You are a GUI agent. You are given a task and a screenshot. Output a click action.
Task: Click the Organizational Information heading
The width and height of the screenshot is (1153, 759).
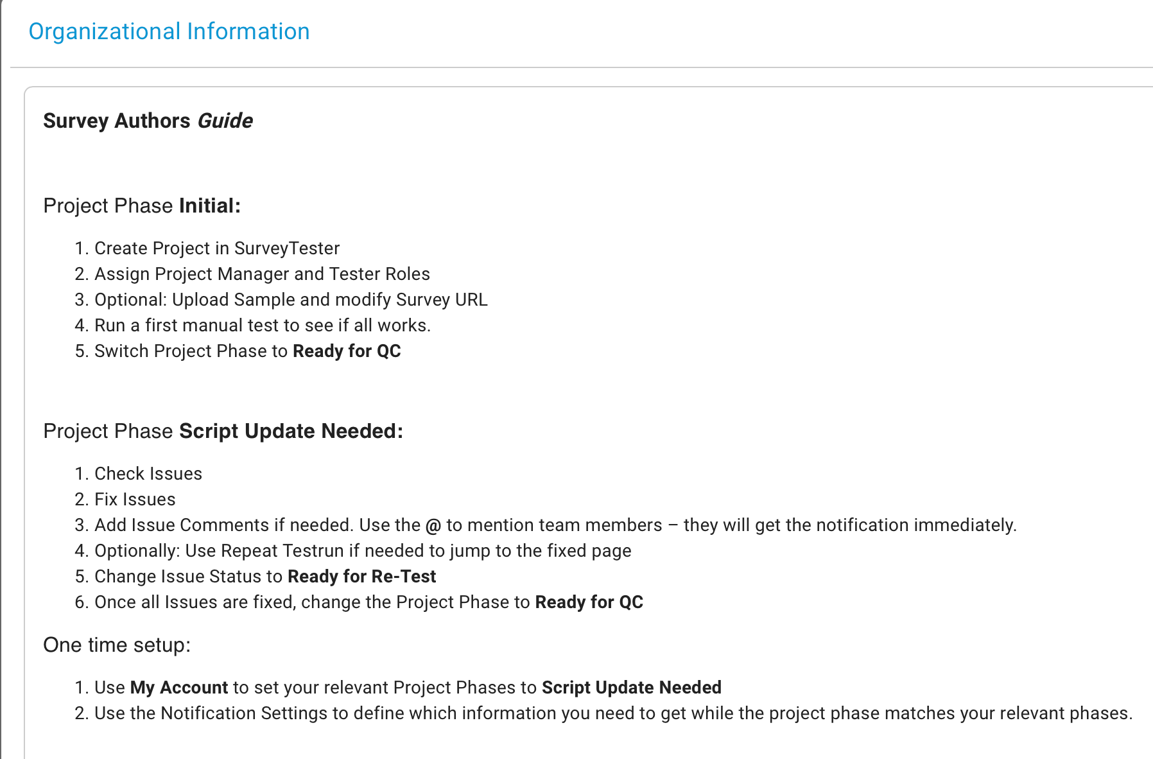169,31
